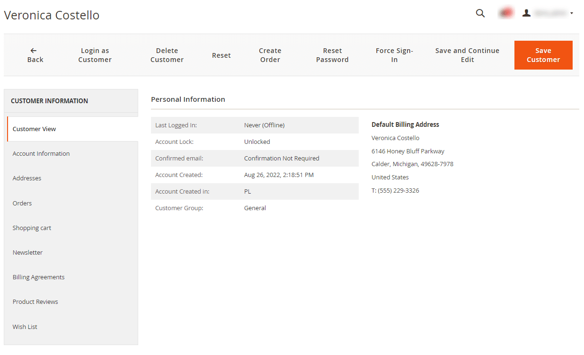Image resolution: width=584 pixels, height=355 pixels.
Task: Click the admin user avatar icon
Action: (526, 13)
